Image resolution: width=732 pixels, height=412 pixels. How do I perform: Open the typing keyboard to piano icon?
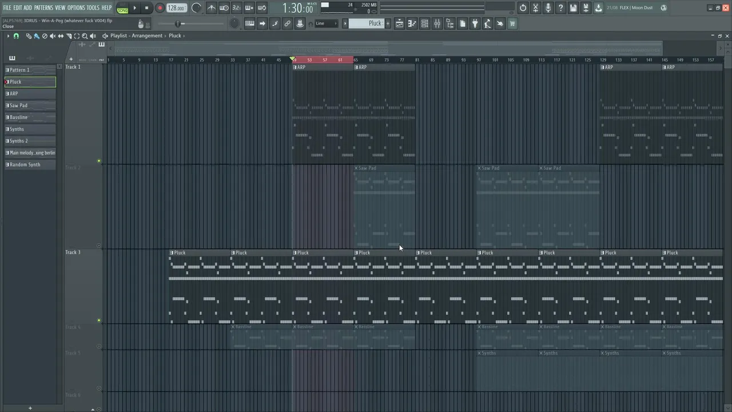(249, 23)
